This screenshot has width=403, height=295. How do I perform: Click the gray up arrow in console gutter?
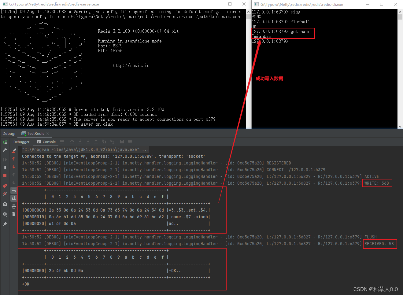point(14,175)
